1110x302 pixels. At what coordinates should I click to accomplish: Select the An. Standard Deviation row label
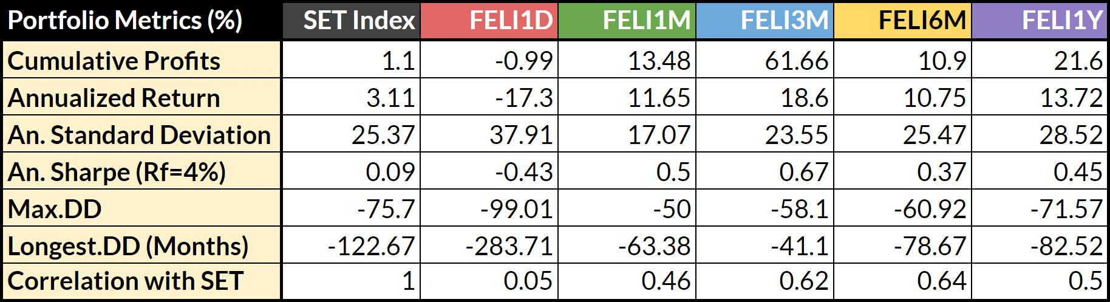(x=141, y=135)
